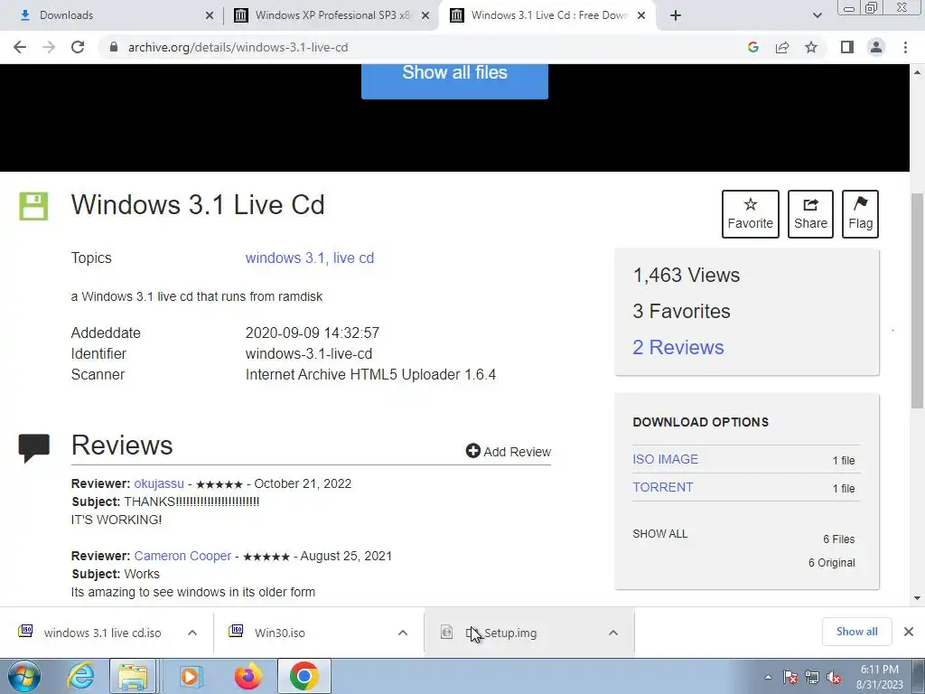The width and height of the screenshot is (925, 694).
Task: Expand options for windows 3.1 live cd.iso
Action: point(192,633)
